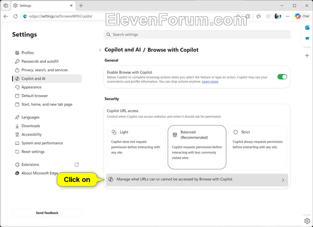
Task: Go to Privacy, search, and services
Action: tap(45, 70)
